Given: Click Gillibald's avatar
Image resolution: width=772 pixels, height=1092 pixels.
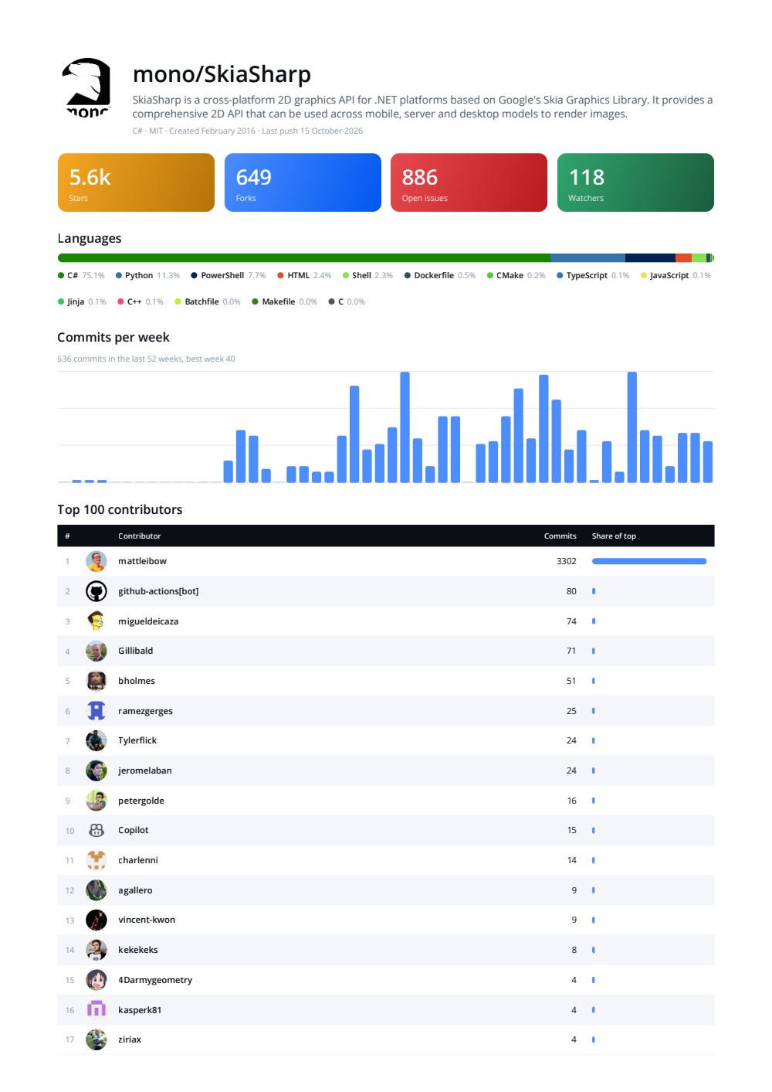Looking at the screenshot, I should [x=96, y=651].
